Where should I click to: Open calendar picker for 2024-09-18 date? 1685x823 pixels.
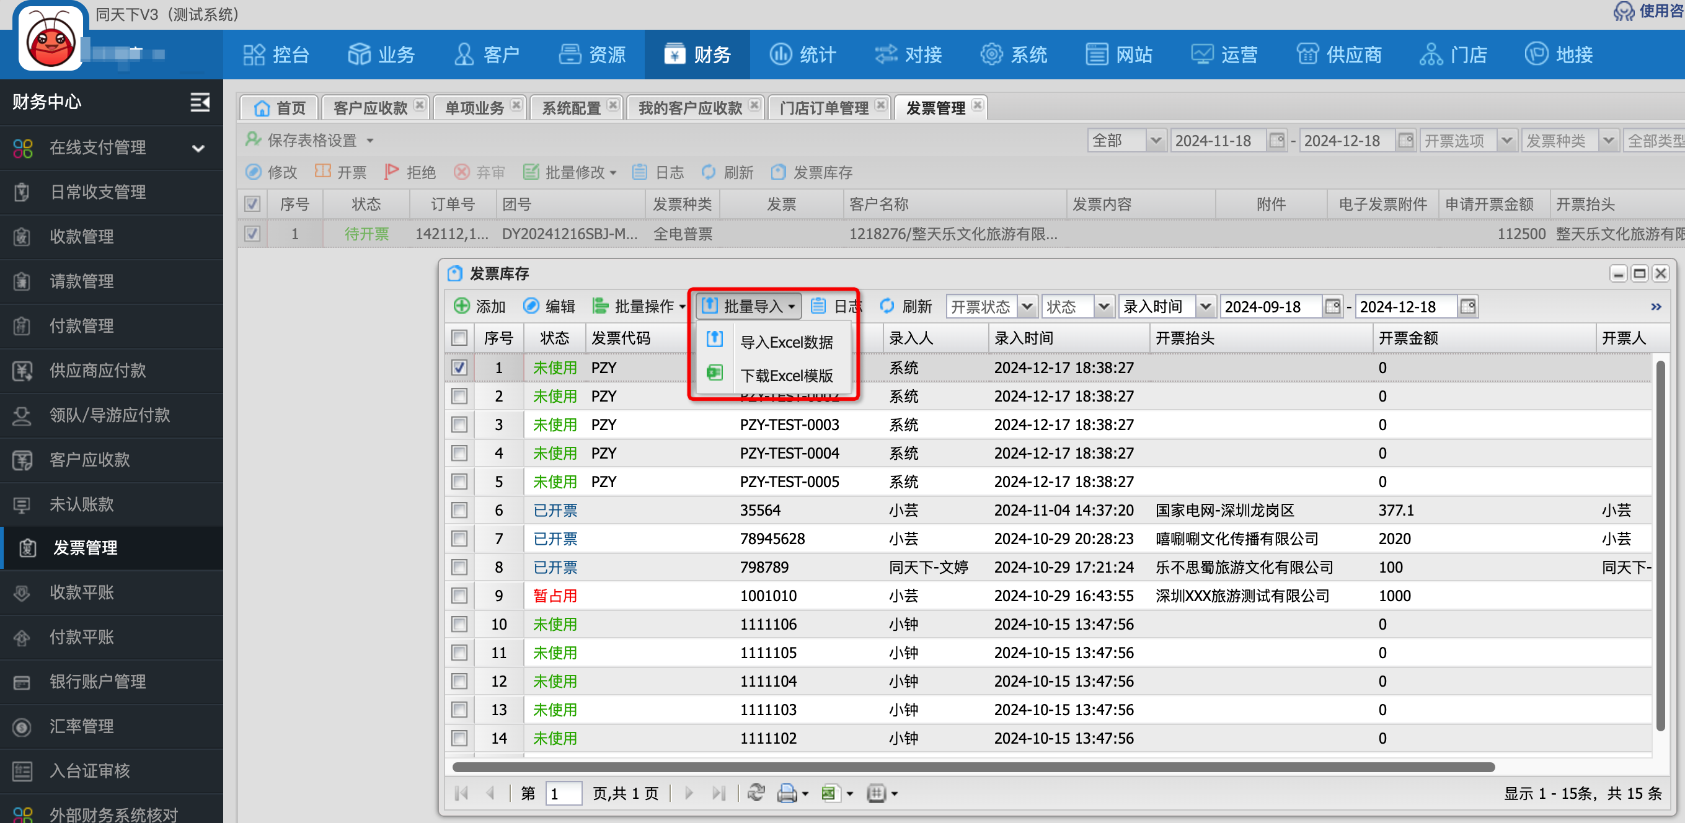pyautogui.click(x=1332, y=307)
